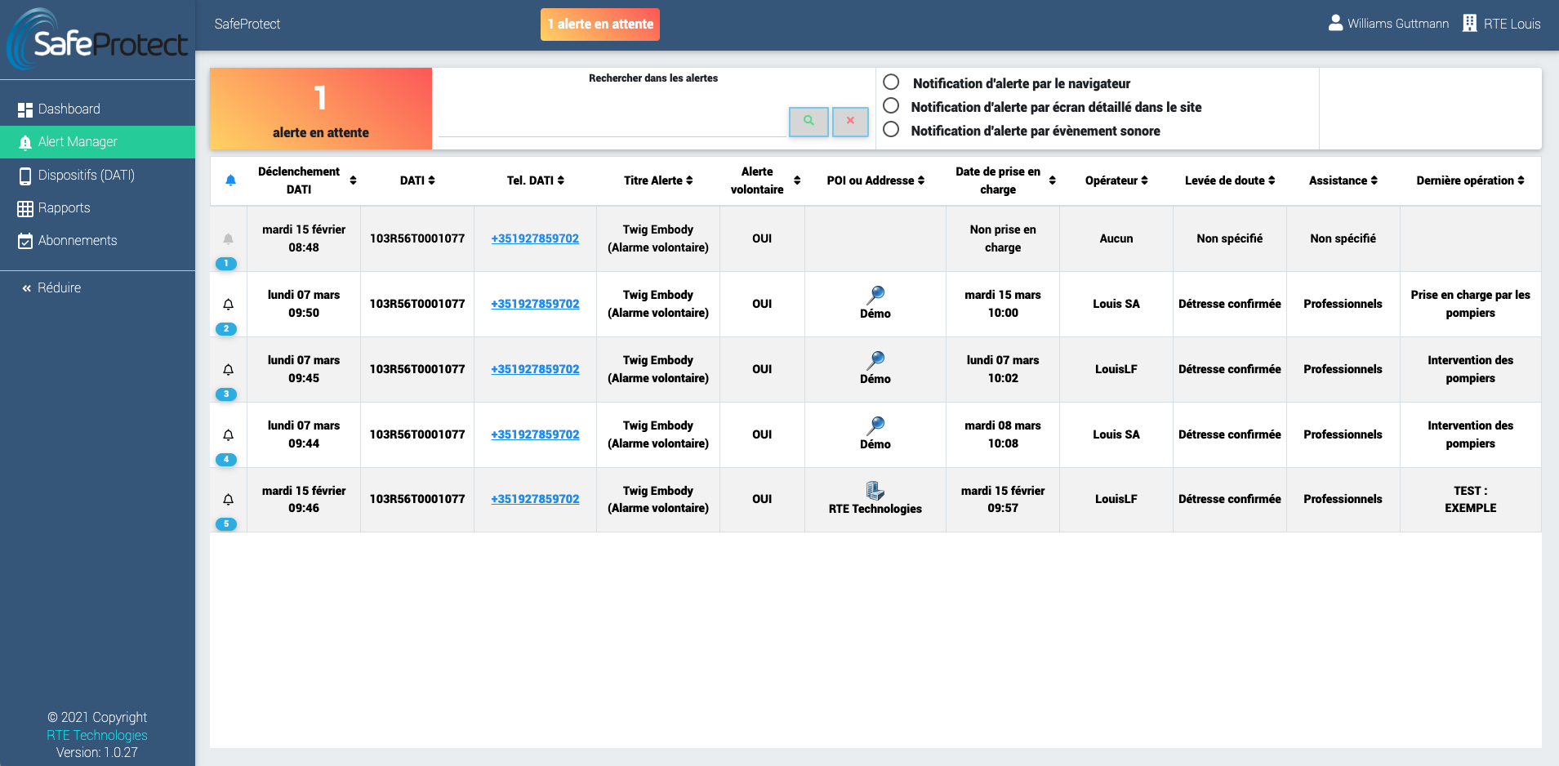Viewport: 1559px width, 766px height.
Task: Open phone link in the lundi 09:50 row
Action: click(x=535, y=304)
